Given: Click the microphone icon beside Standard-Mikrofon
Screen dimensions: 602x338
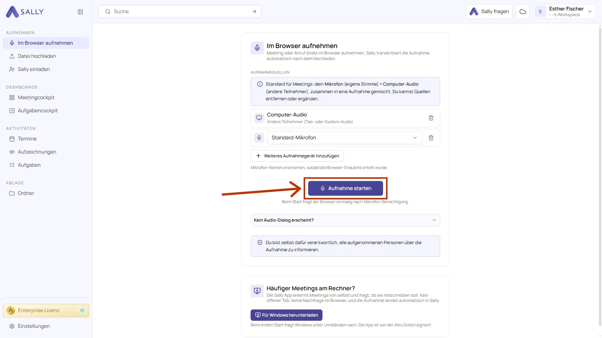Looking at the screenshot, I should 259,138.
